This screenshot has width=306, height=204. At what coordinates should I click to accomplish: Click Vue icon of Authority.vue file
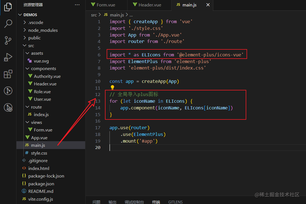(30, 76)
